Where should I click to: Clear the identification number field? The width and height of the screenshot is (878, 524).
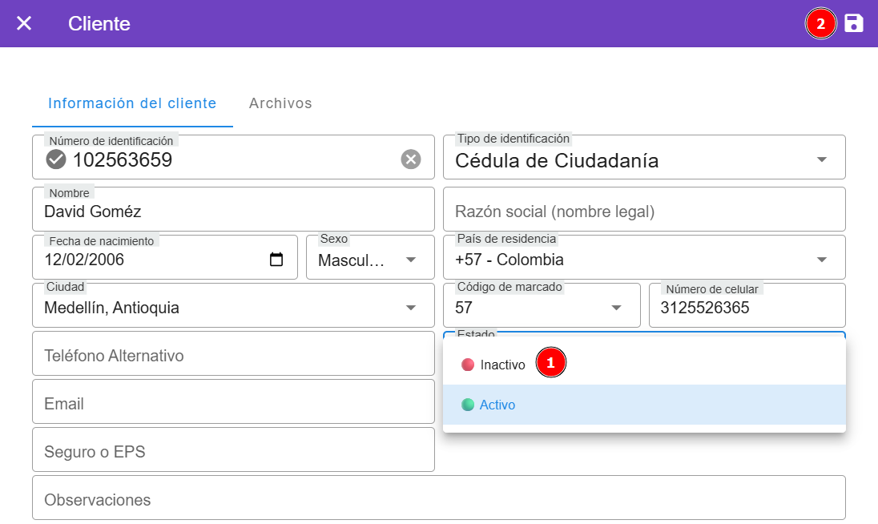coord(411,159)
